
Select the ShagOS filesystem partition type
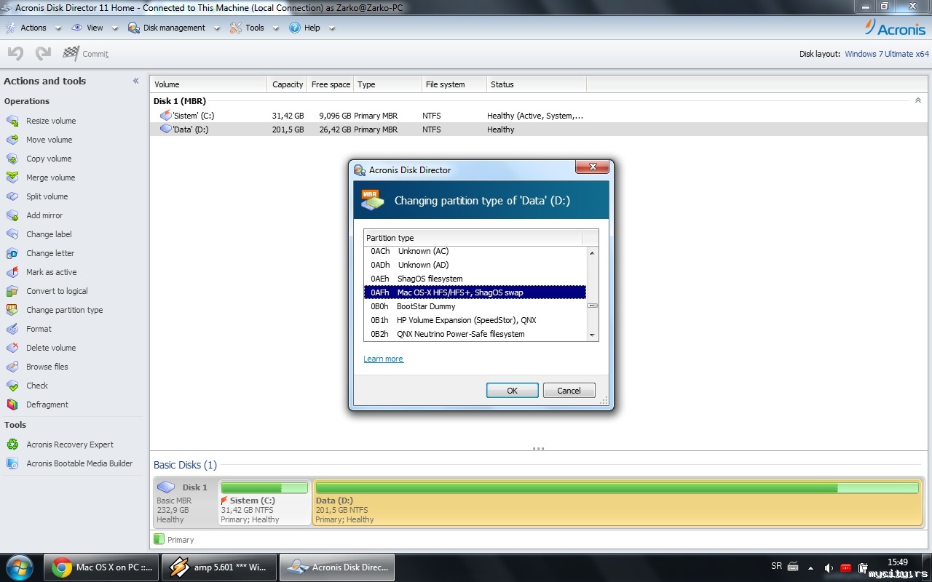tap(475, 279)
